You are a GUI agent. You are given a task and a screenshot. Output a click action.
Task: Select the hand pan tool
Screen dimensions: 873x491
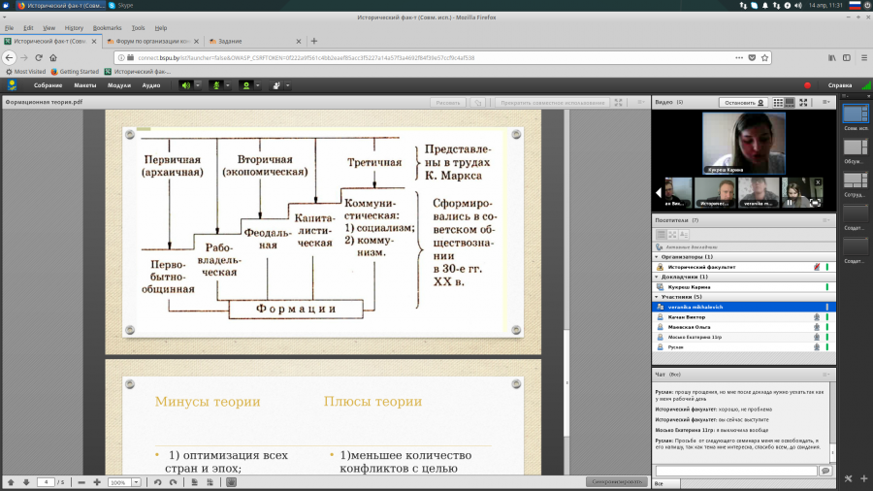point(232,482)
